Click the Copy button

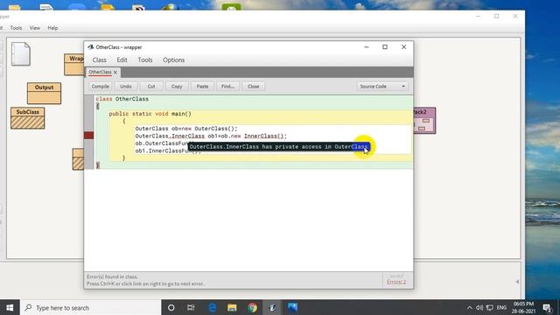click(177, 87)
